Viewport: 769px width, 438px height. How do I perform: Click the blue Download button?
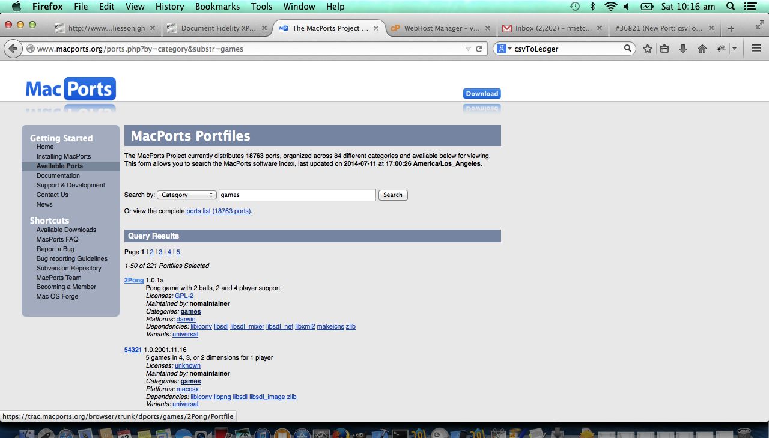click(482, 93)
